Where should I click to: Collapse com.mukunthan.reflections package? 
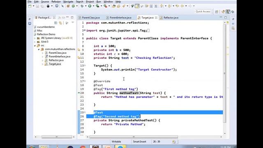tap(39, 49)
